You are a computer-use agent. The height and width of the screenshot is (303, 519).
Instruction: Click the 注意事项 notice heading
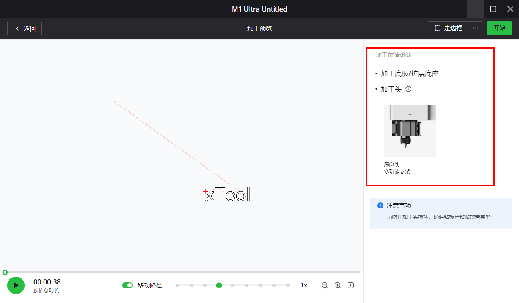pyautogui.click(x=399, y=205)
